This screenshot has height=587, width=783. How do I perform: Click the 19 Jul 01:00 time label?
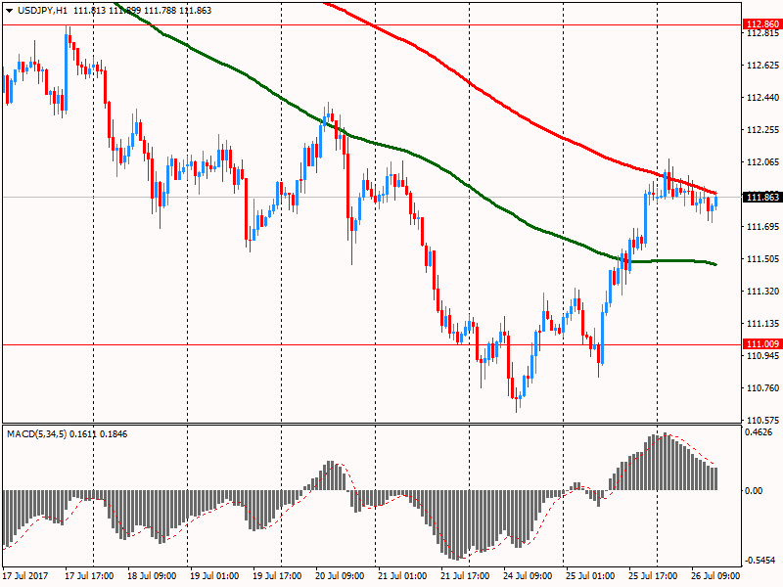(214, 575)
